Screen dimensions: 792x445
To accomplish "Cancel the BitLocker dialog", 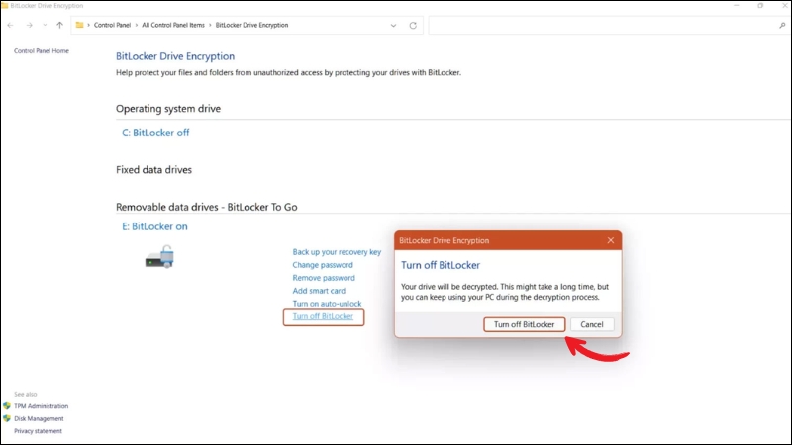I will click(x=592, y=324).
